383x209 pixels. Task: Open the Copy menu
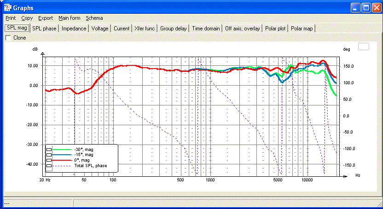pos(27,18)
